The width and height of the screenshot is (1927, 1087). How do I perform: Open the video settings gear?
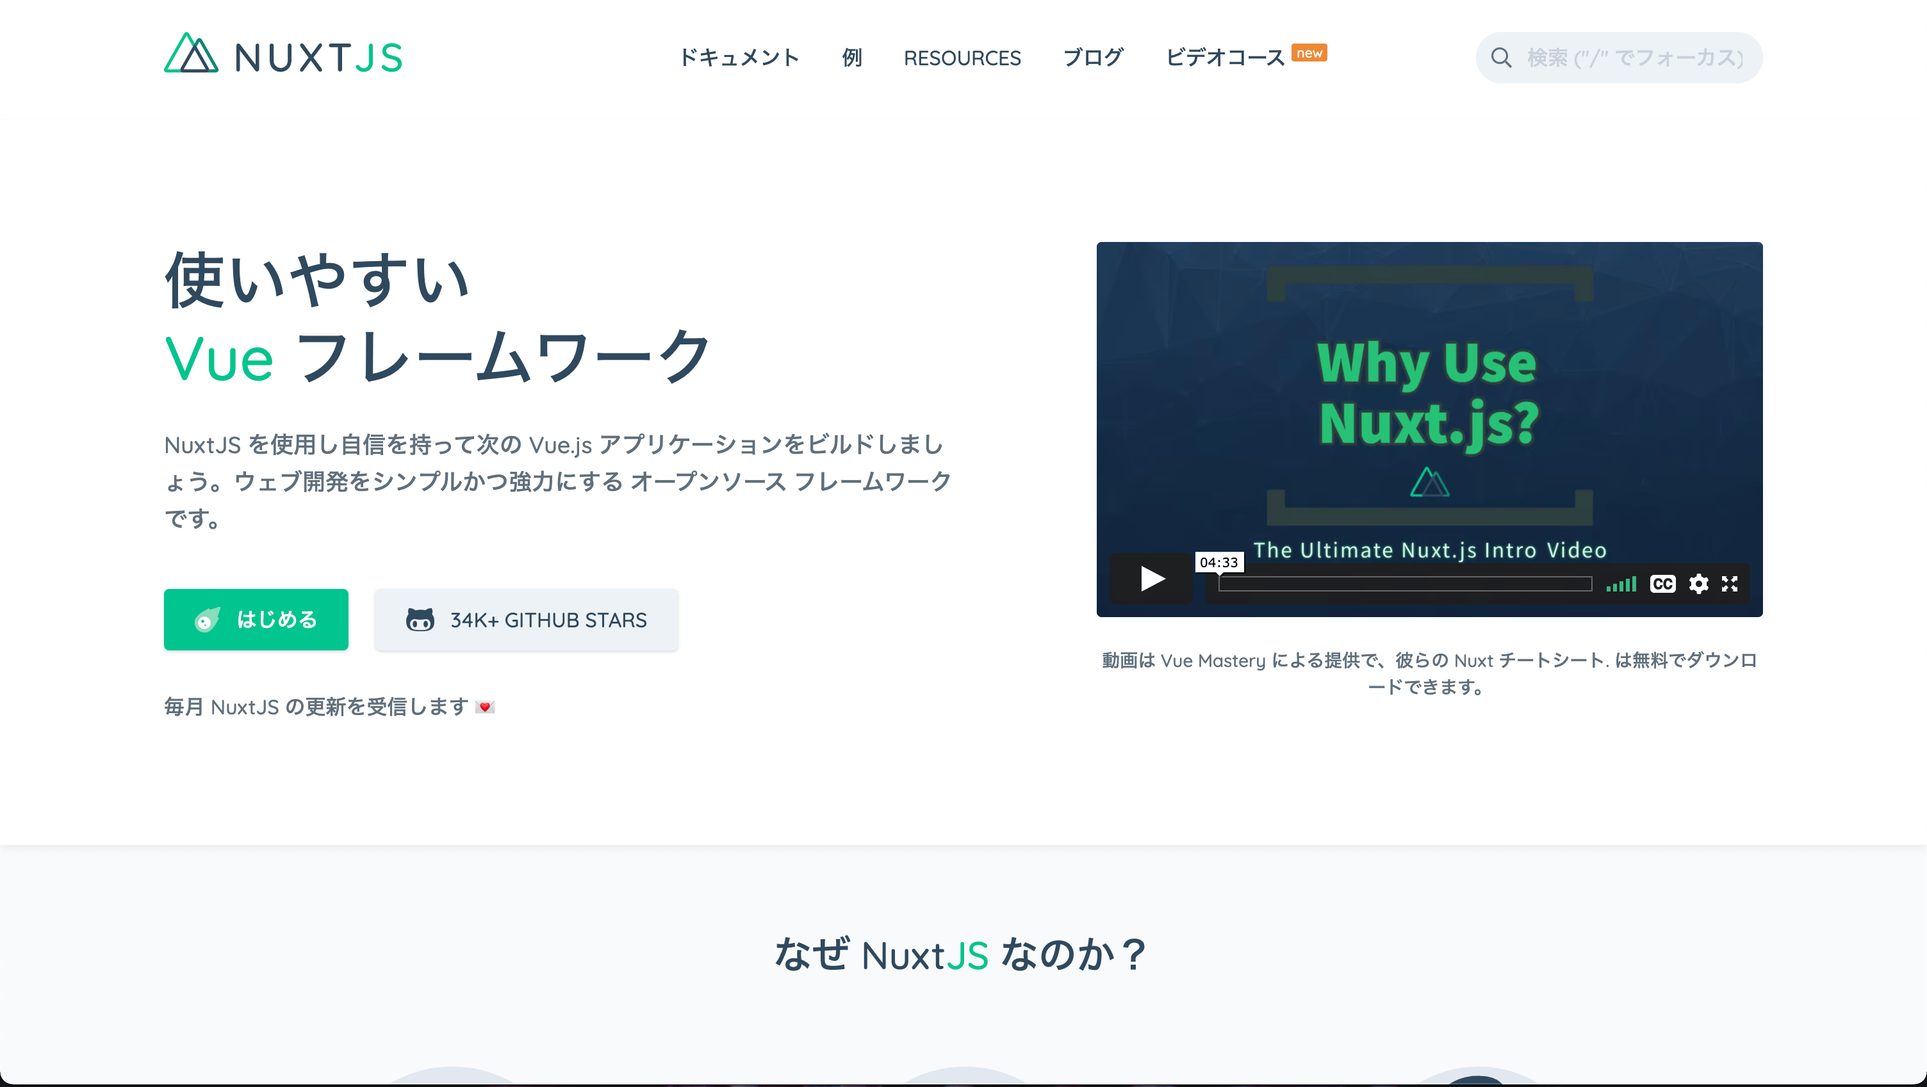(x=1699, y=584)
